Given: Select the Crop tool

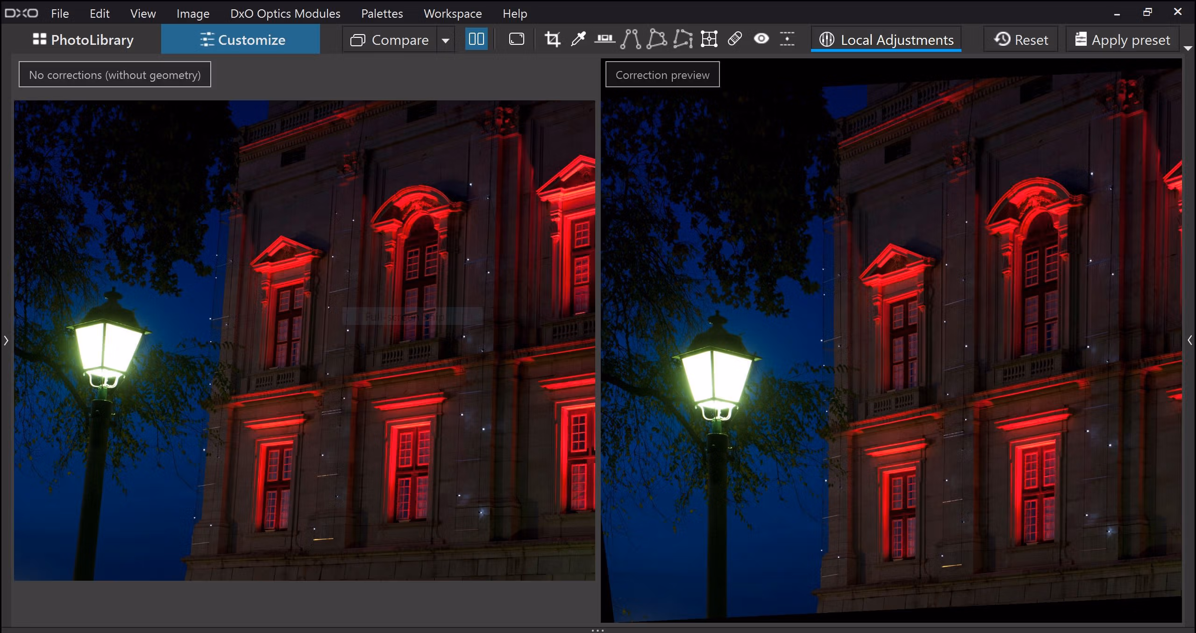Looking at the screenshot, I should [552, 39].
